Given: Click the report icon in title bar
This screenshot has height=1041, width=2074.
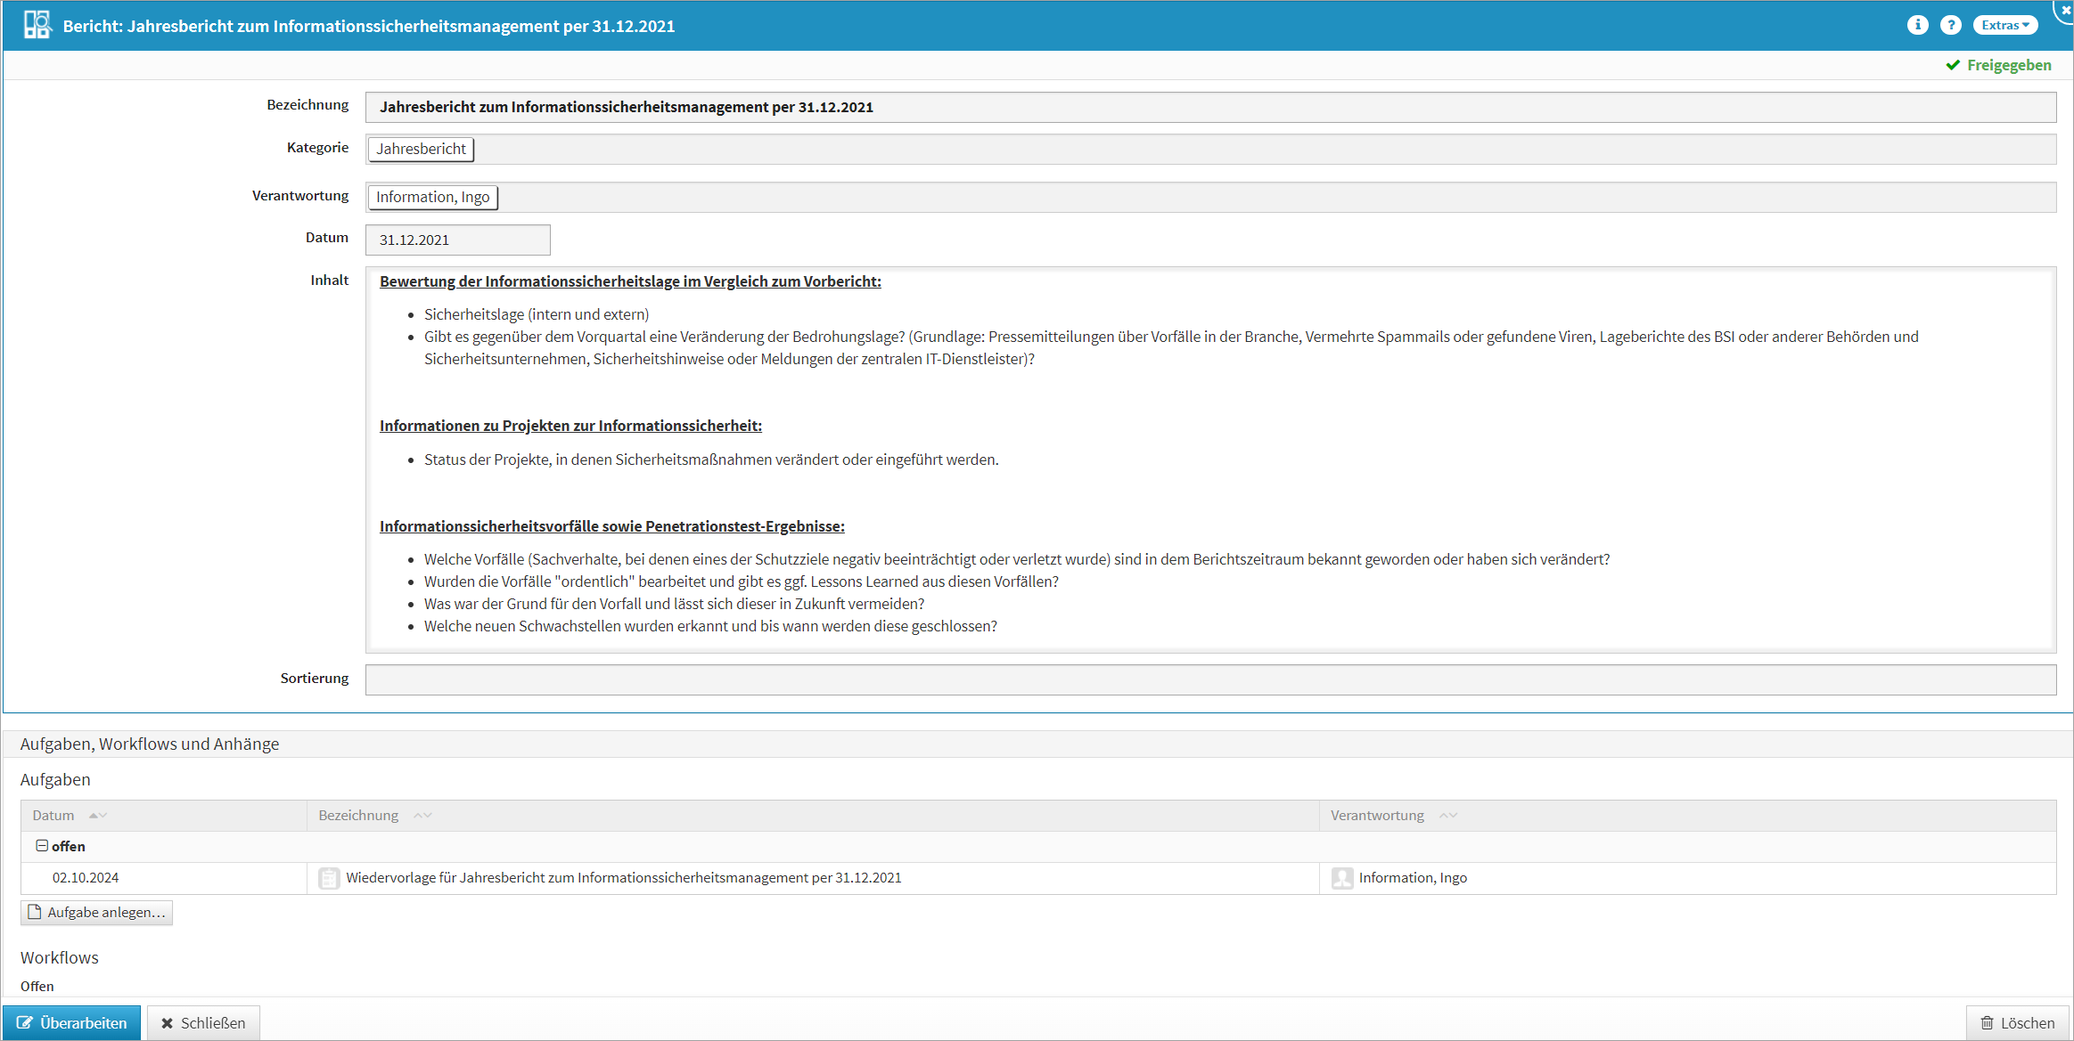Looking at the screenshot, I should [37, 25].
